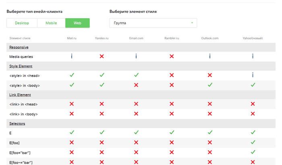Click the info icon for Media queries under Outlook.com
The width and height of the screenshot is (282, 165).
click(209, 56)
